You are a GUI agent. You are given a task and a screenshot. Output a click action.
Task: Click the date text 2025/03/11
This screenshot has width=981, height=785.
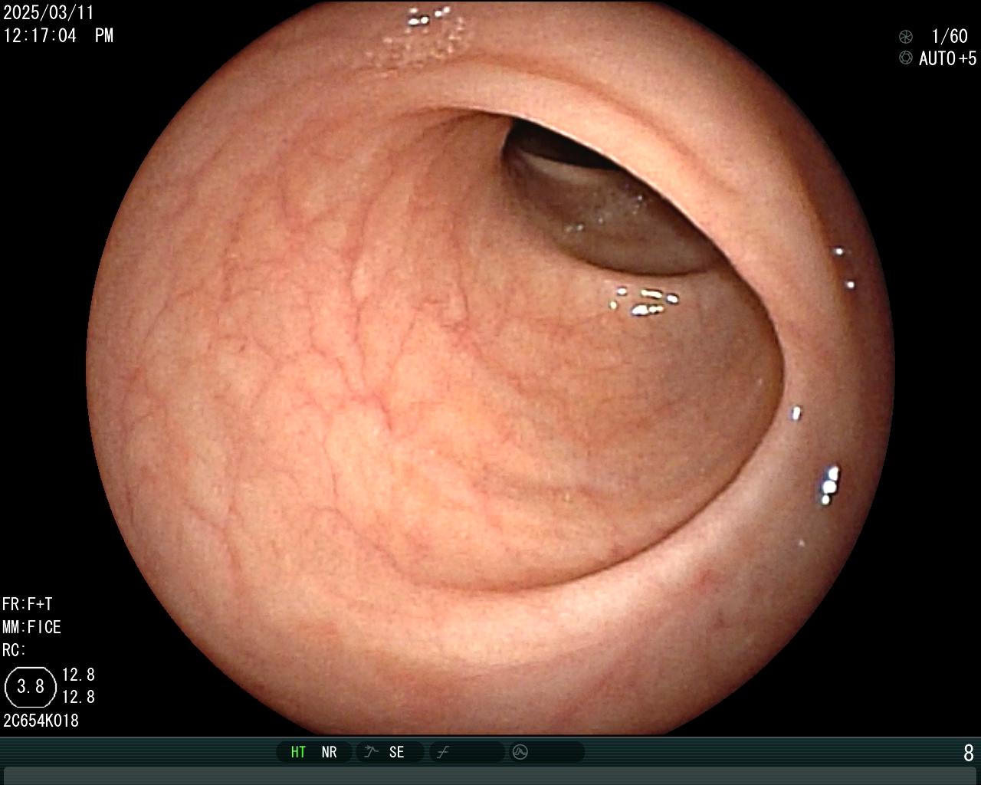tap(48, 13)
